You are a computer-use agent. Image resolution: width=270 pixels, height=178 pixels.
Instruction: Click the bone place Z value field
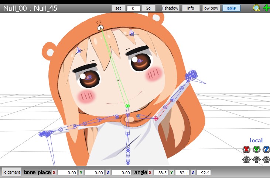121,172
